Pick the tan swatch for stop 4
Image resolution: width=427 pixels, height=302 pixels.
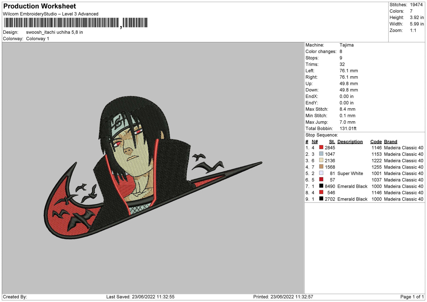(x=321, y=167)
